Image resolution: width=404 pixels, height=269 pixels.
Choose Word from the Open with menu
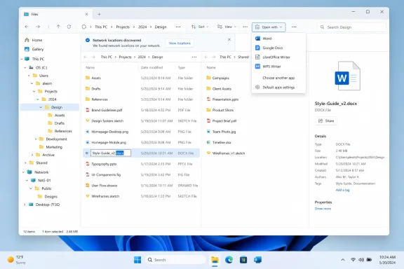click(278, 39)
